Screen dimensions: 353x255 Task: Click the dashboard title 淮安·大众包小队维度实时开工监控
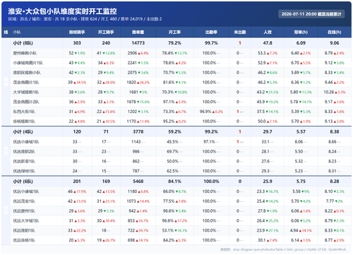tap(62, 11)
